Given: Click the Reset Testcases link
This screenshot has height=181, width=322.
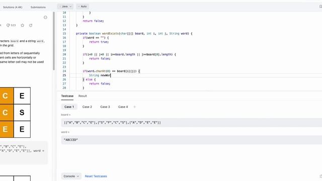Looking at the screenshot, I should 96,176.
